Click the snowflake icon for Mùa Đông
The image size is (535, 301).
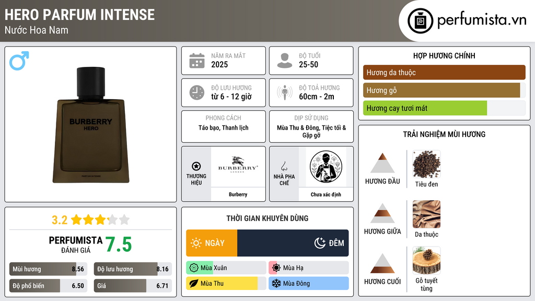[x=276, y=283]
